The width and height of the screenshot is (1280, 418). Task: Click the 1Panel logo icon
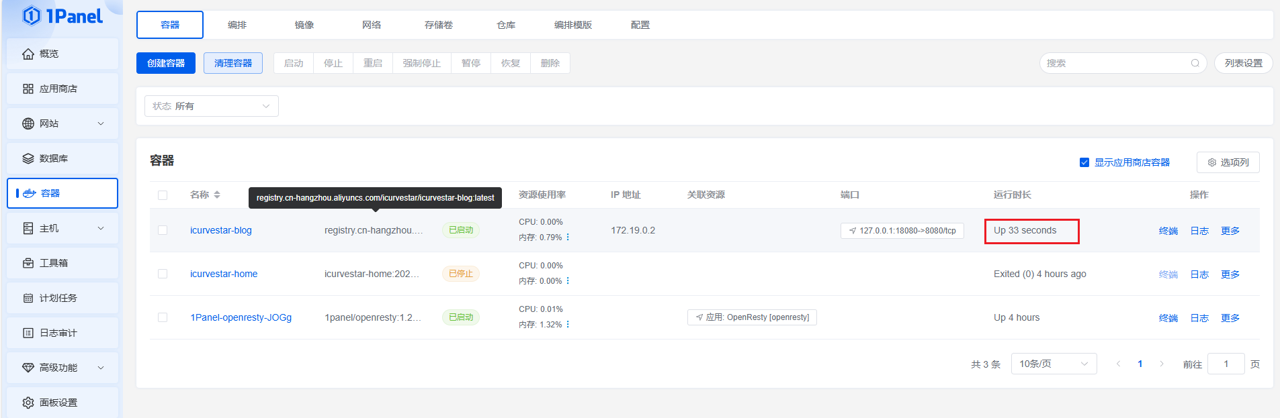point(32,15)
